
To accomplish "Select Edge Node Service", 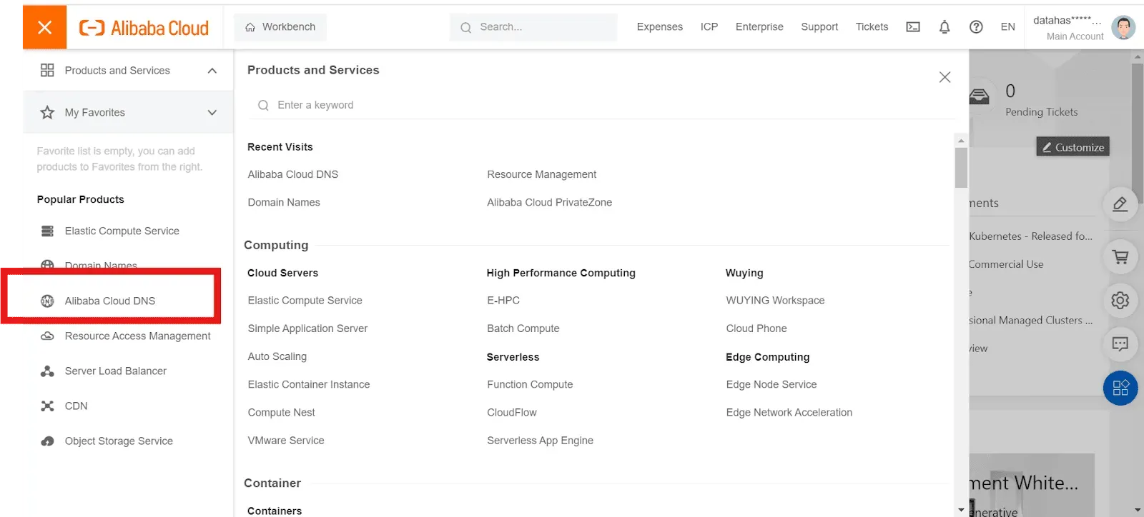I will [771, 384].
